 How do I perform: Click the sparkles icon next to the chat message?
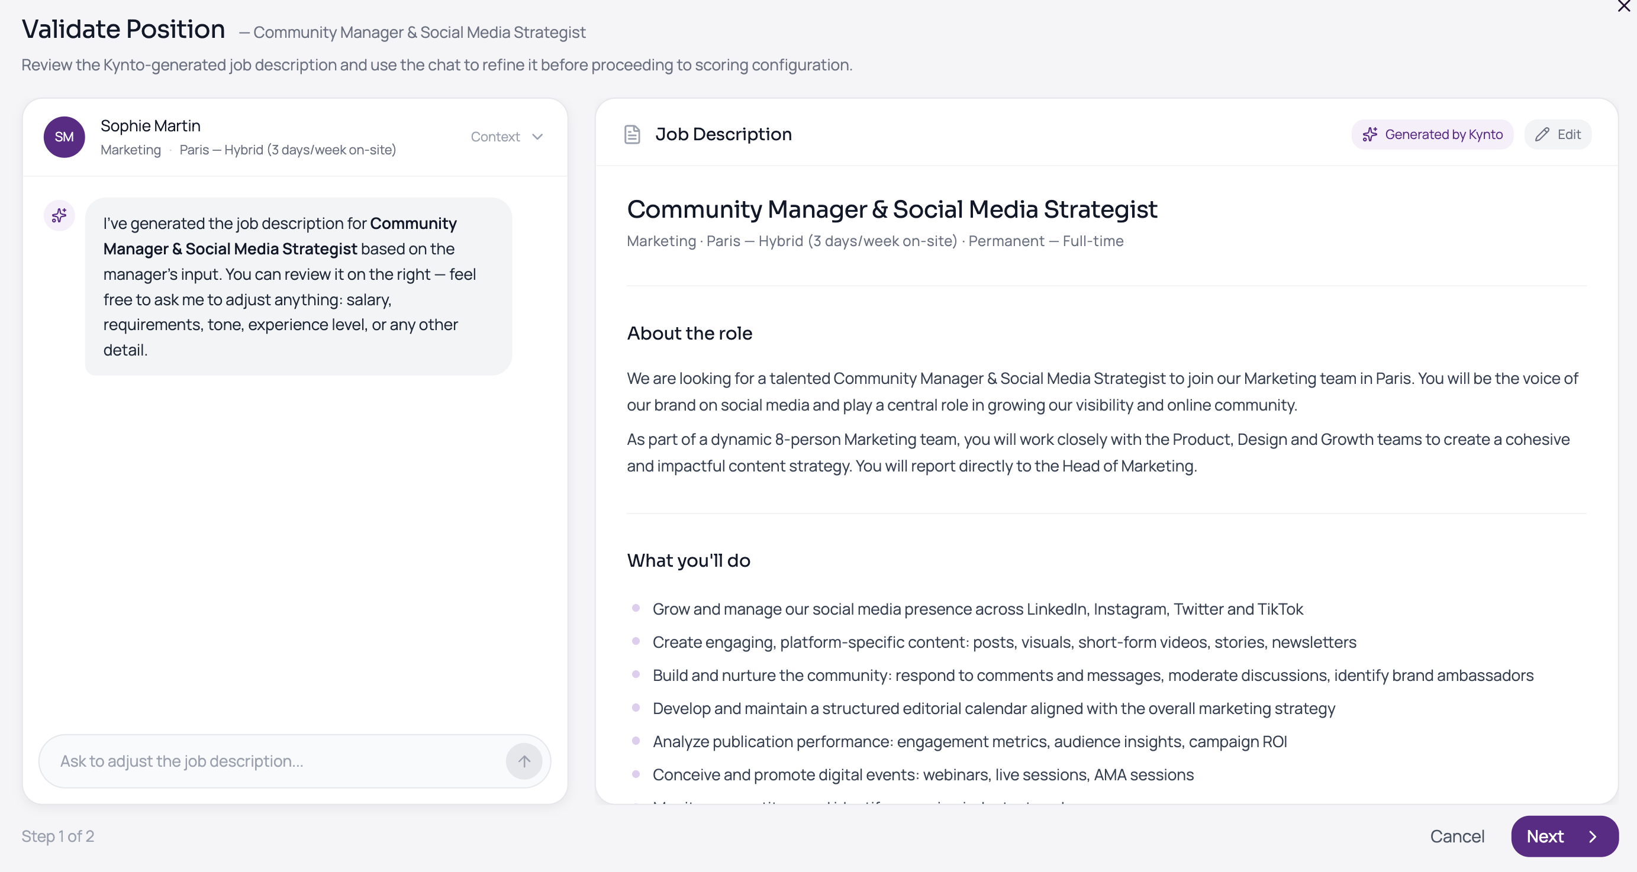click(59, 215)
